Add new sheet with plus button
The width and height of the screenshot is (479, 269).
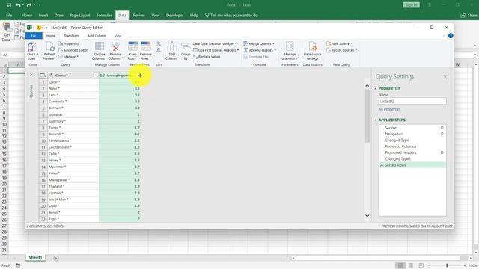[x=56, y=258]
